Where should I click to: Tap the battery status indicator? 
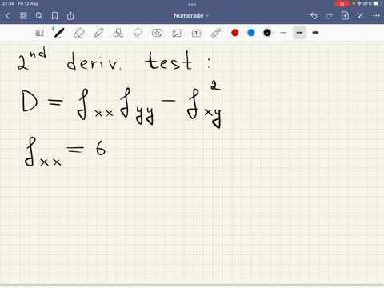(377, 3)
